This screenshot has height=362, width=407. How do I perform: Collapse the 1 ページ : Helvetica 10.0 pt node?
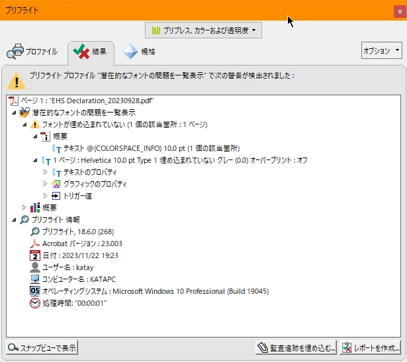[x=35, y=160]
